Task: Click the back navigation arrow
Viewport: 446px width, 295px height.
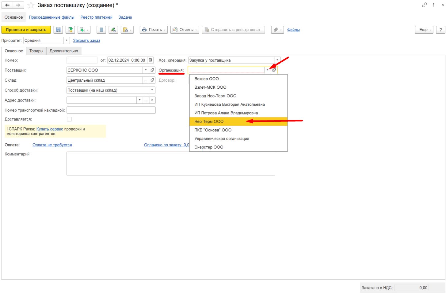Action: [x=7, y=5]
